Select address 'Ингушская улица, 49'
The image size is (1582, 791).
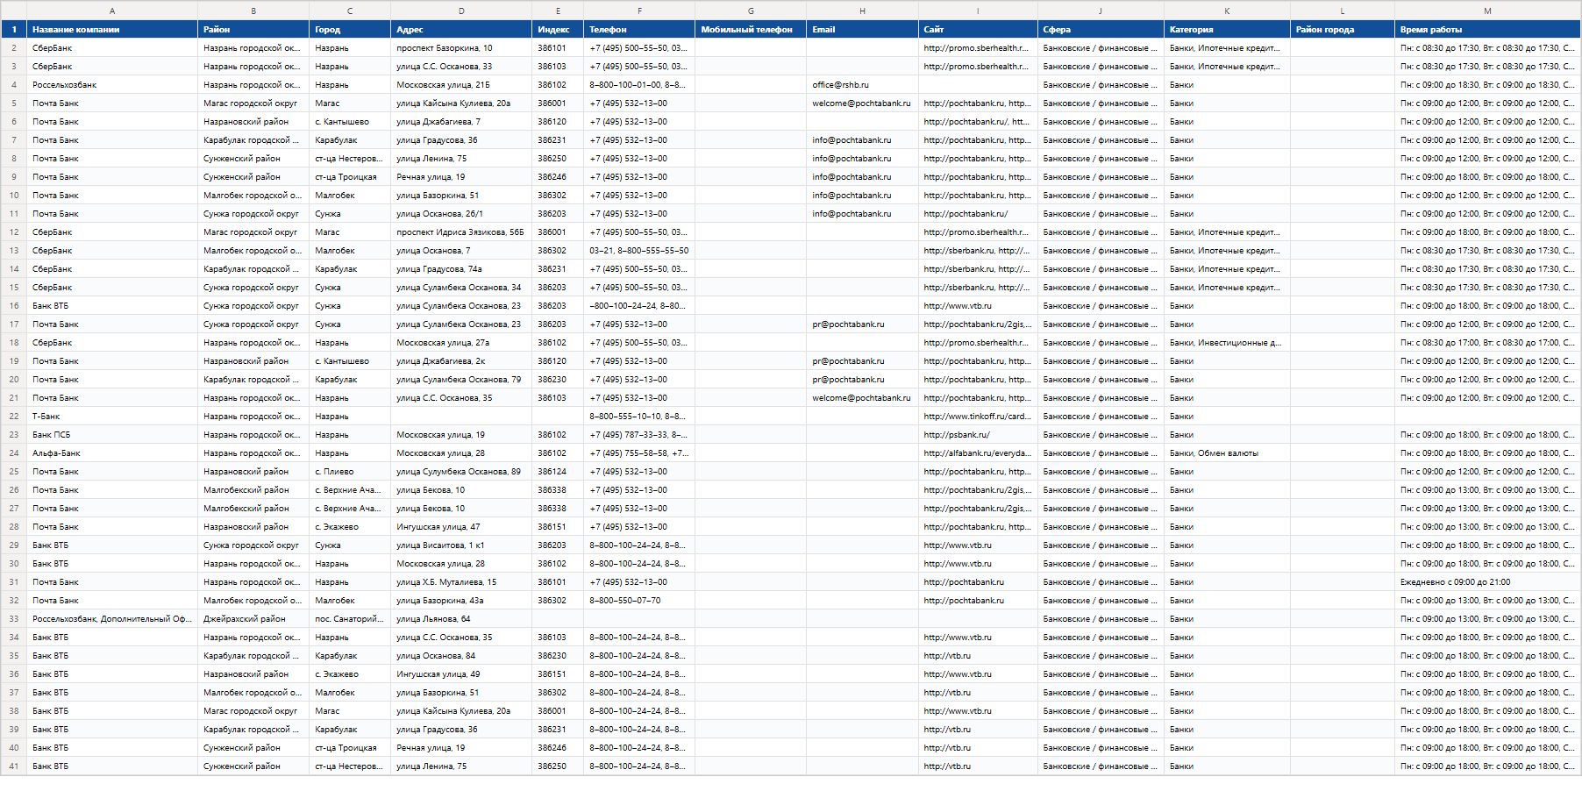[x=461, y=674]
